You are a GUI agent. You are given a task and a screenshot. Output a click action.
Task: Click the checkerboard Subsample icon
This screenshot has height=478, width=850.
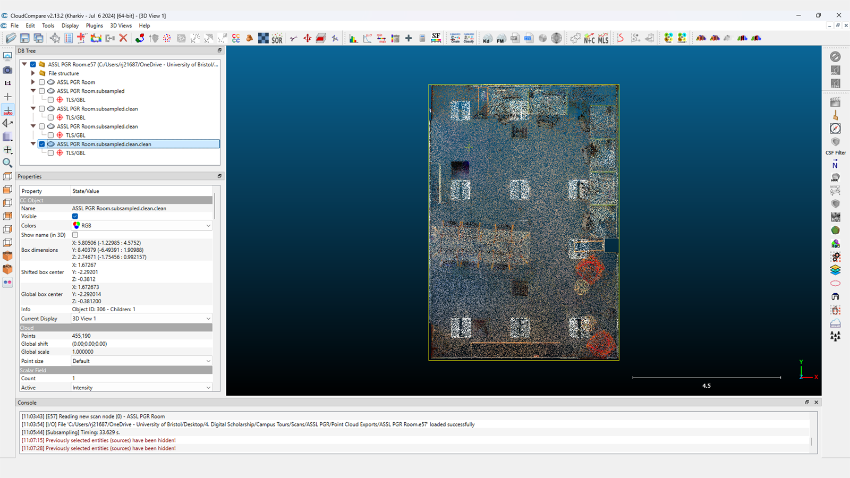[x=263, y=38]
